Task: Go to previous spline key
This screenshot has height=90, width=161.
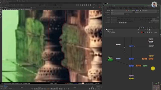Action: [x=120, y=23]
